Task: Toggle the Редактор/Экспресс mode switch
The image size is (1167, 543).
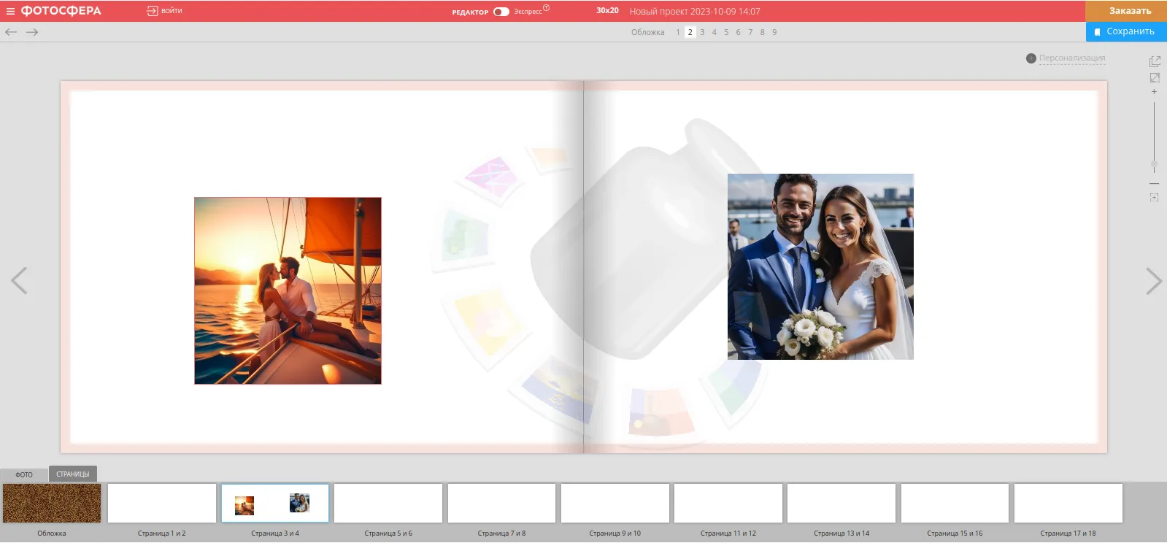Action: 501,12
